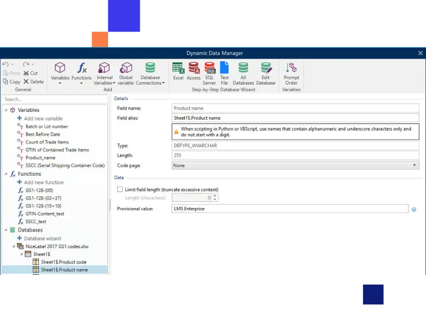
Task: Collapse the Functions tree section
Action: point(6,174)
